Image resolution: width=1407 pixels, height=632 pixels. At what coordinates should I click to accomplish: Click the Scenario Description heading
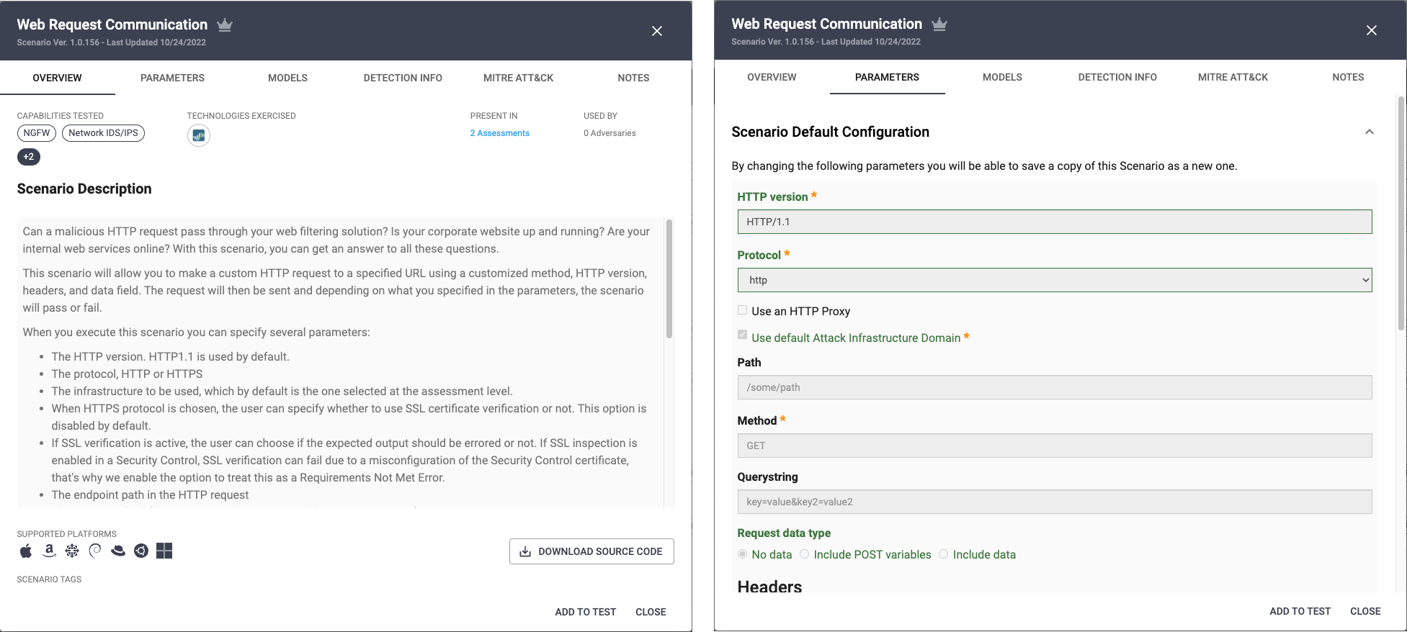84,189
